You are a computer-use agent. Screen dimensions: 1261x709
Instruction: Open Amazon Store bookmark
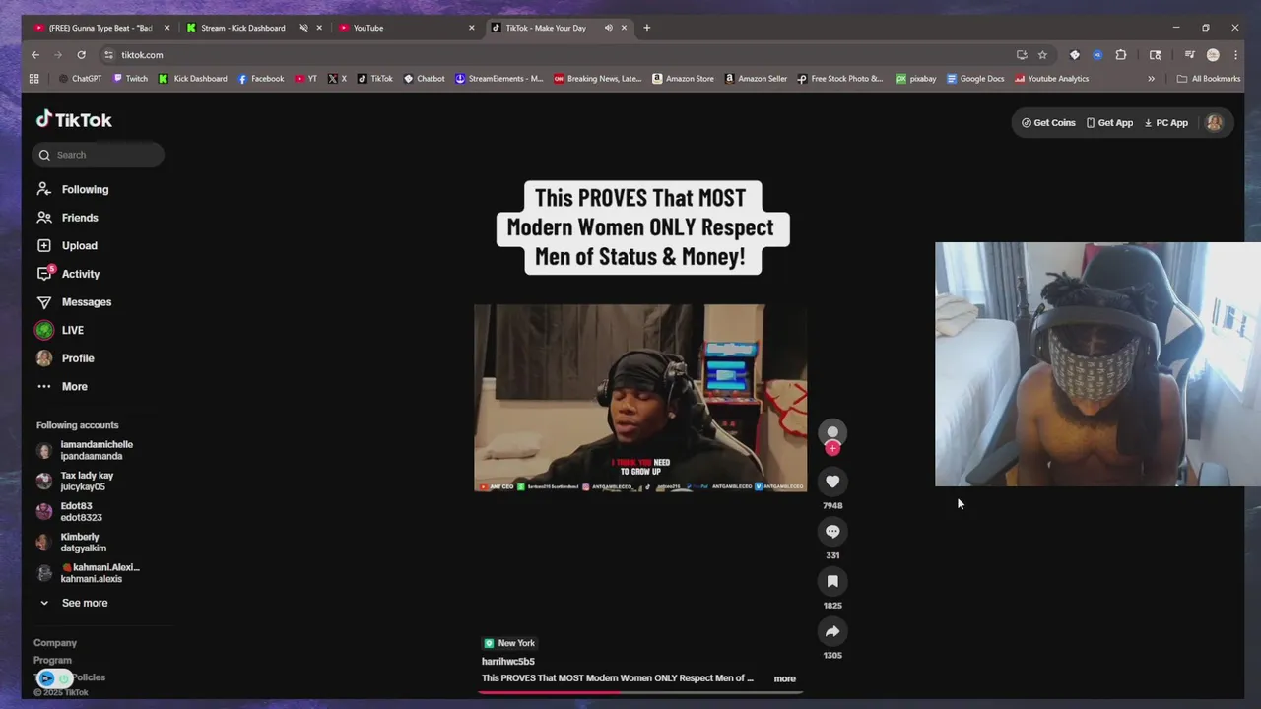[683, 79]
